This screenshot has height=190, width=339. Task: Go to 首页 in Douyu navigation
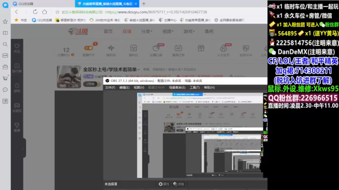(x=108, y=31)
